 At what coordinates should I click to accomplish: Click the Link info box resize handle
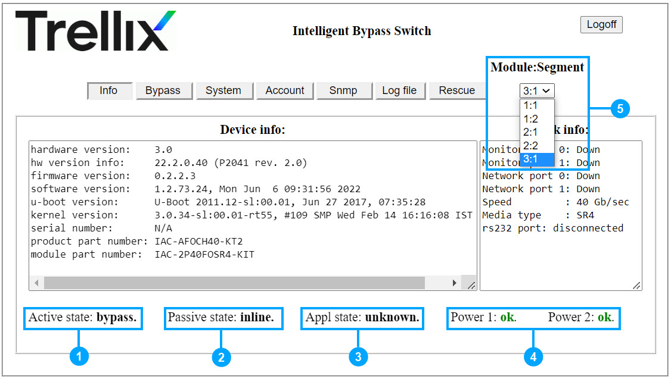click(636, 285)
